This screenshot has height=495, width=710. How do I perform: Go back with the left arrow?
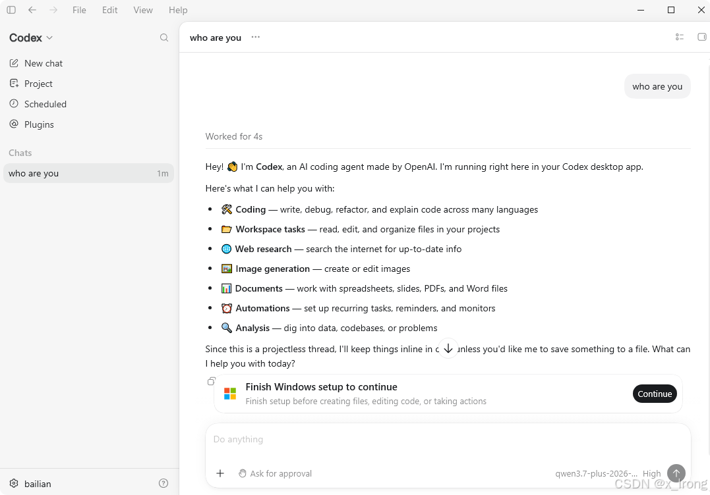coord(32,10)
